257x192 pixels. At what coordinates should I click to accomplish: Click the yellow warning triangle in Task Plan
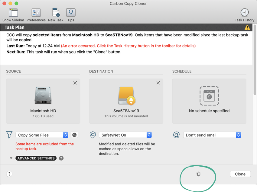[247, 28]
